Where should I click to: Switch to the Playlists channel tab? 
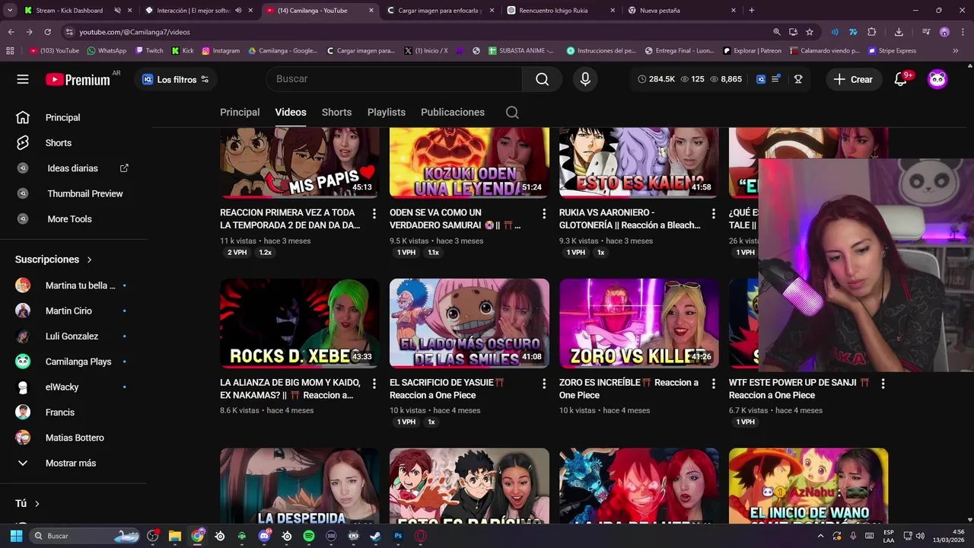(387, 112)
